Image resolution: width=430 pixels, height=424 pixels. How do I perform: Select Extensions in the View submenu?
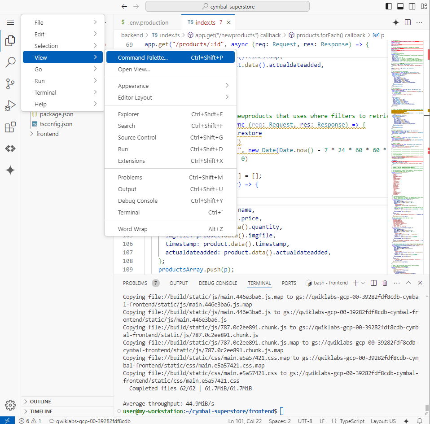(171, 161)
